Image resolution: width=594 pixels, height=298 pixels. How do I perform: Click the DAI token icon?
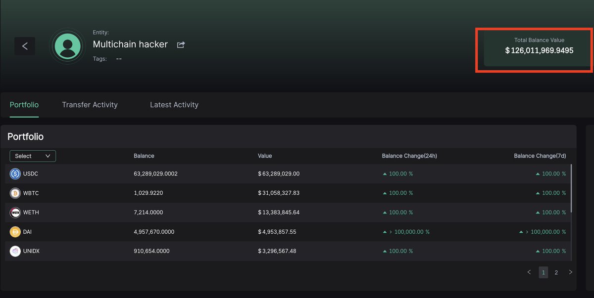click(15, 232)
